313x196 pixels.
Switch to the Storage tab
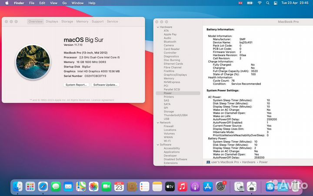(67, 21)
